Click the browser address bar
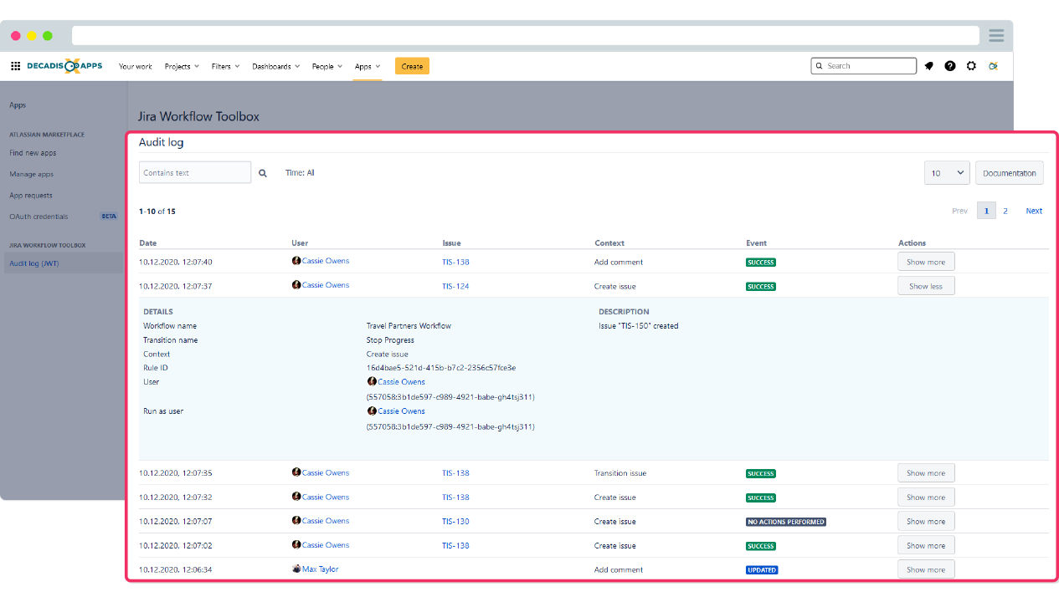The image size is (1059, 602). (526, 36)
